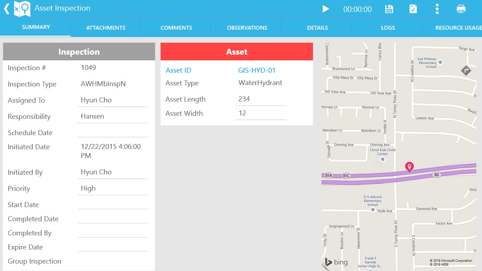Viewport: 482px width, 271px height.
Task: Click the Asset Width input field
Action: click(261, 113)
